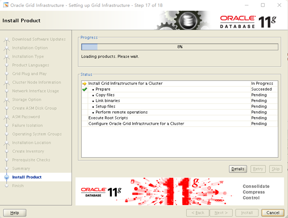Select the Create ASM Disk Group step
The width and height of the screenshot is (288, 218).
pos(34,108)
